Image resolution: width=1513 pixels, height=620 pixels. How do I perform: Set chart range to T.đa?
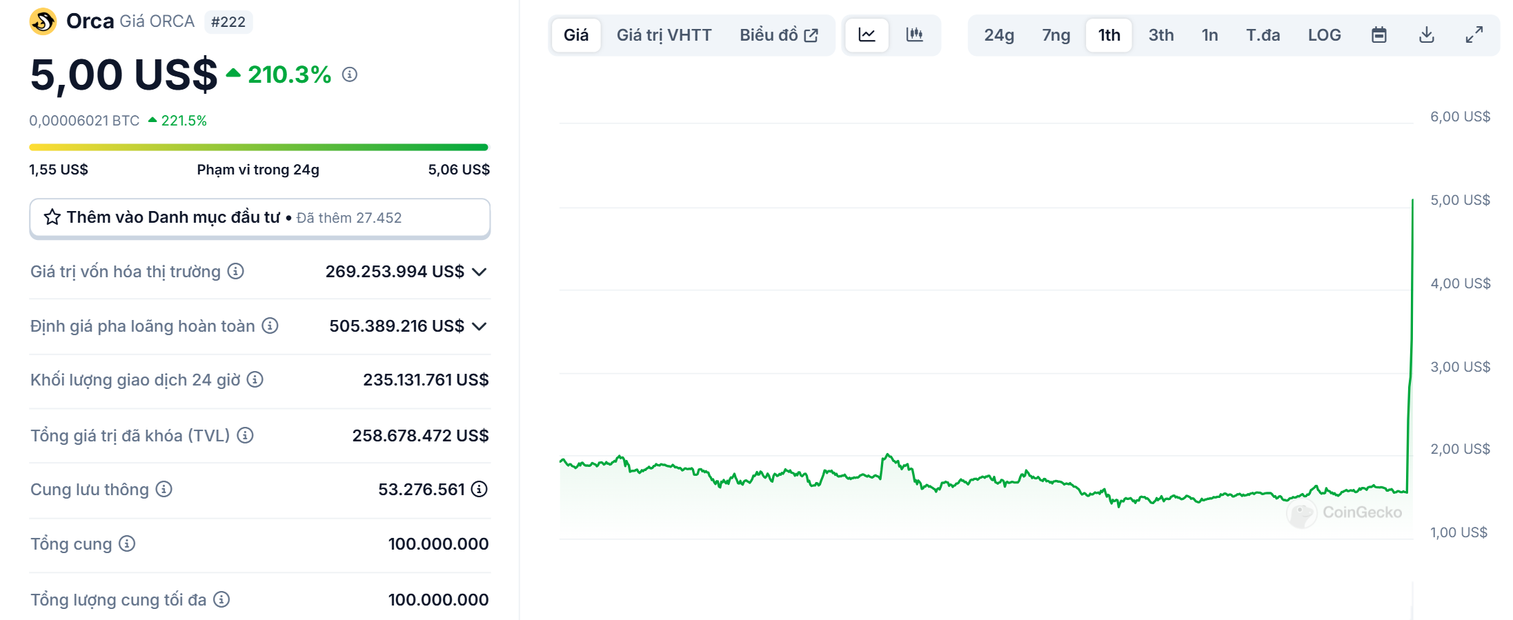click(x=1263, y=35)
